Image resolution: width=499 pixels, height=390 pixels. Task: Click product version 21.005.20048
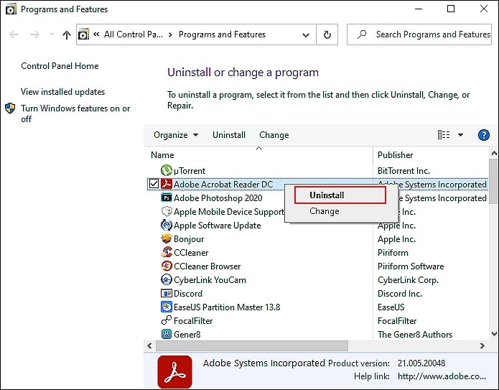pos(421,363)
